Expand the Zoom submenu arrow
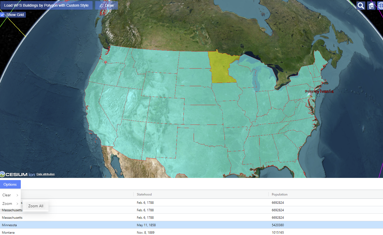Screen dimensions: 383x235 point(17,204)
